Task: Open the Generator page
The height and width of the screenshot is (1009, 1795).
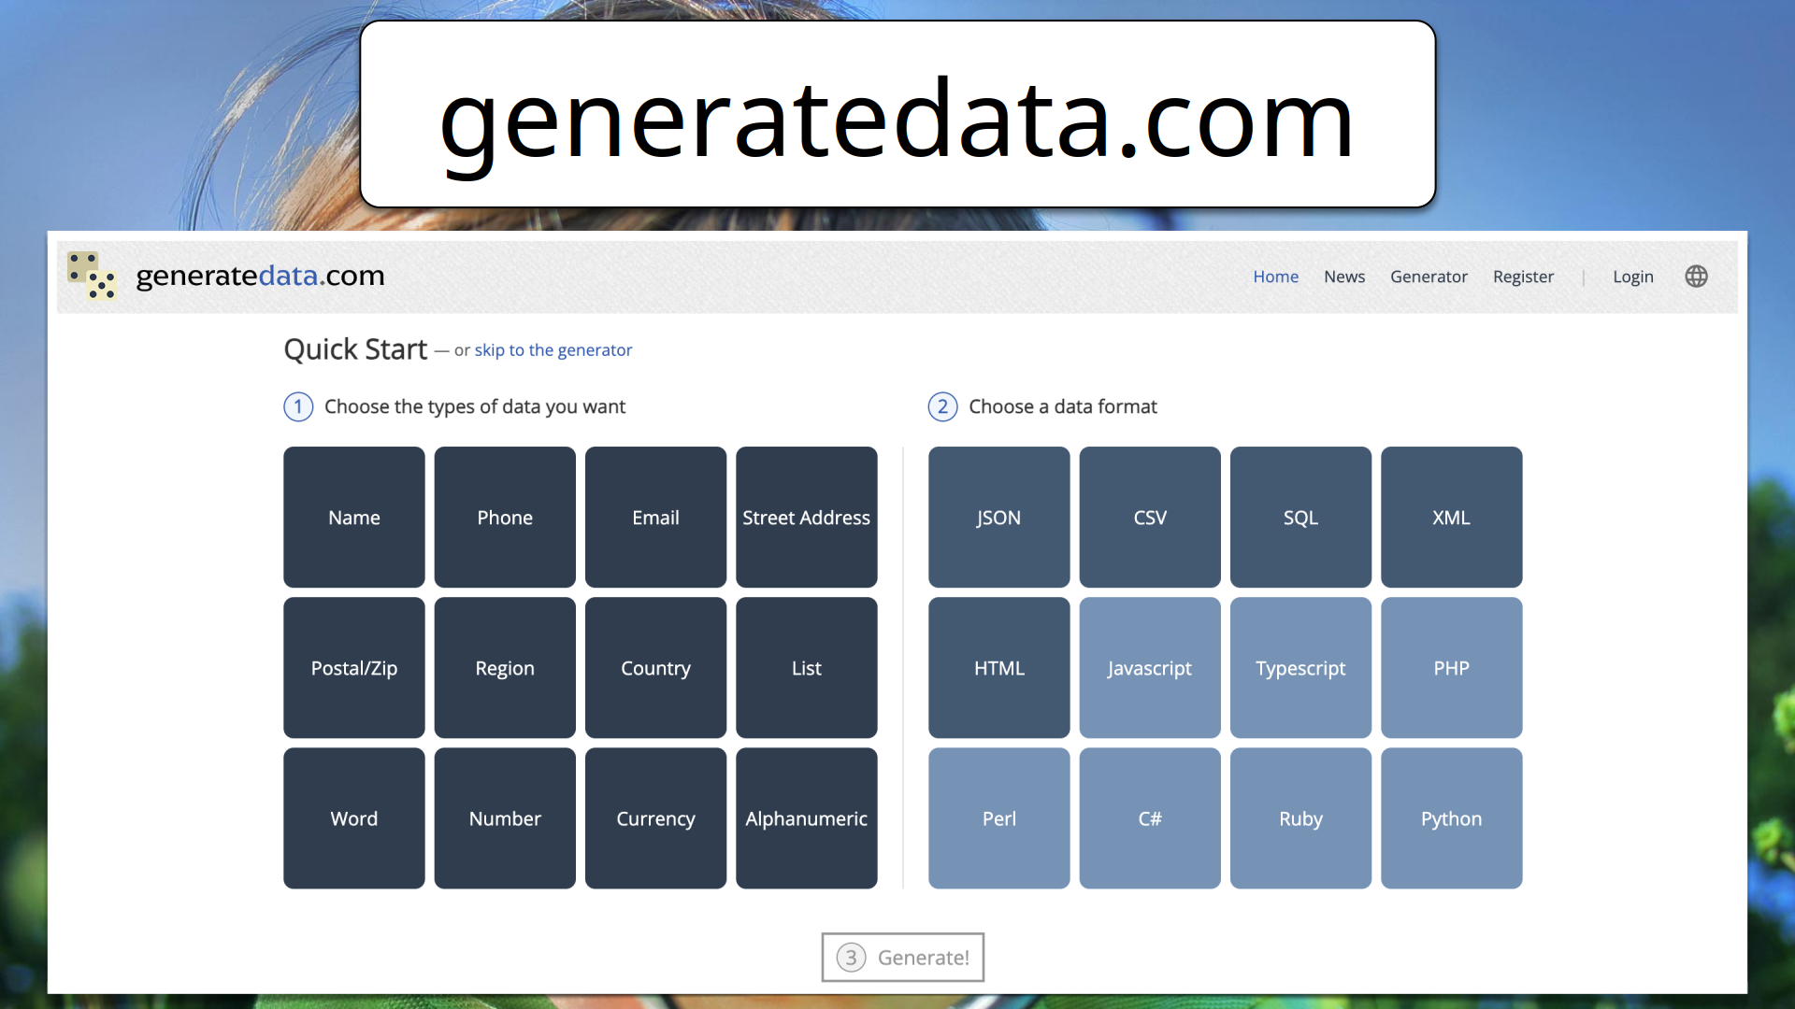Action: [1429, 277]
